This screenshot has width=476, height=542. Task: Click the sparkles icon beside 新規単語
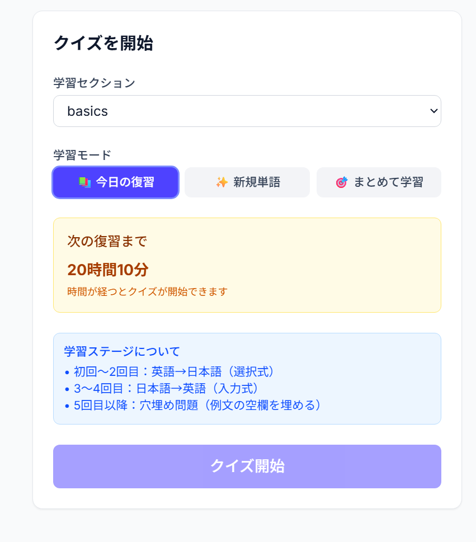(x=222, y=182)
